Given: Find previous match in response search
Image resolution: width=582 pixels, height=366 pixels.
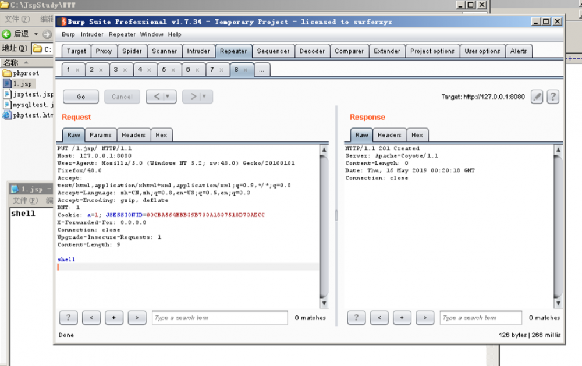Looking at the screenshot, I should click(379, 318).
